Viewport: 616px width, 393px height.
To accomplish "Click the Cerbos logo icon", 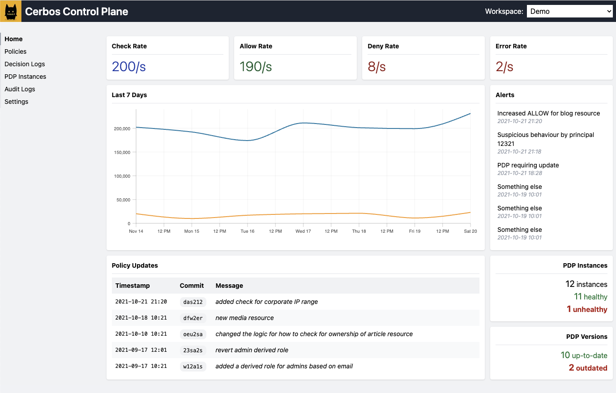I will click(11, 11).
